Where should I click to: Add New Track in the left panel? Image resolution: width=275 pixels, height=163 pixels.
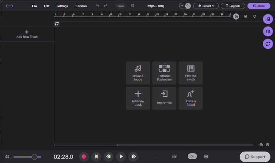click(x=27, y=34)
